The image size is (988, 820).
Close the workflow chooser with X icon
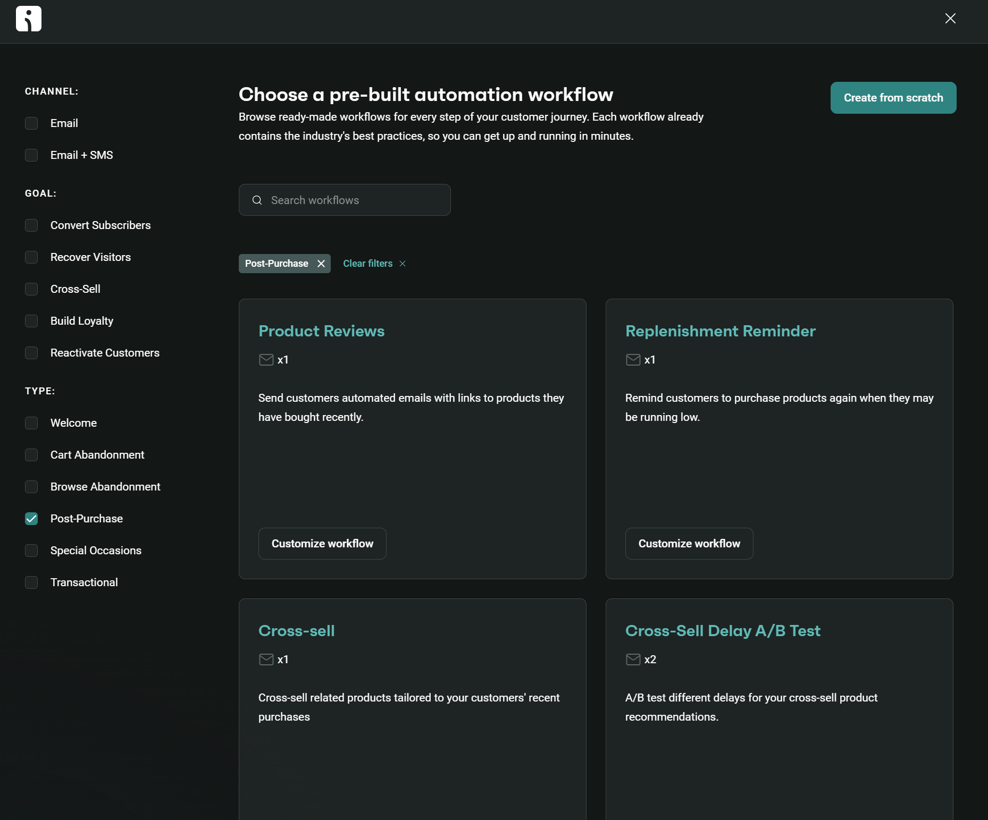click(x=950, y=19)
